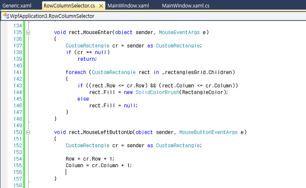Click CustomRectangle declaration on line 137

coord(87,46)
